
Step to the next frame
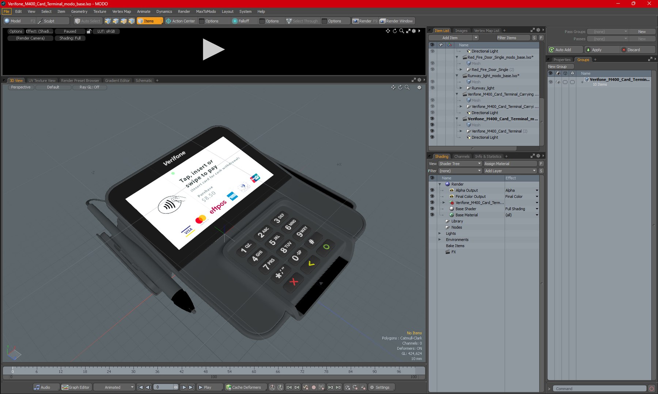click(184, 387)
